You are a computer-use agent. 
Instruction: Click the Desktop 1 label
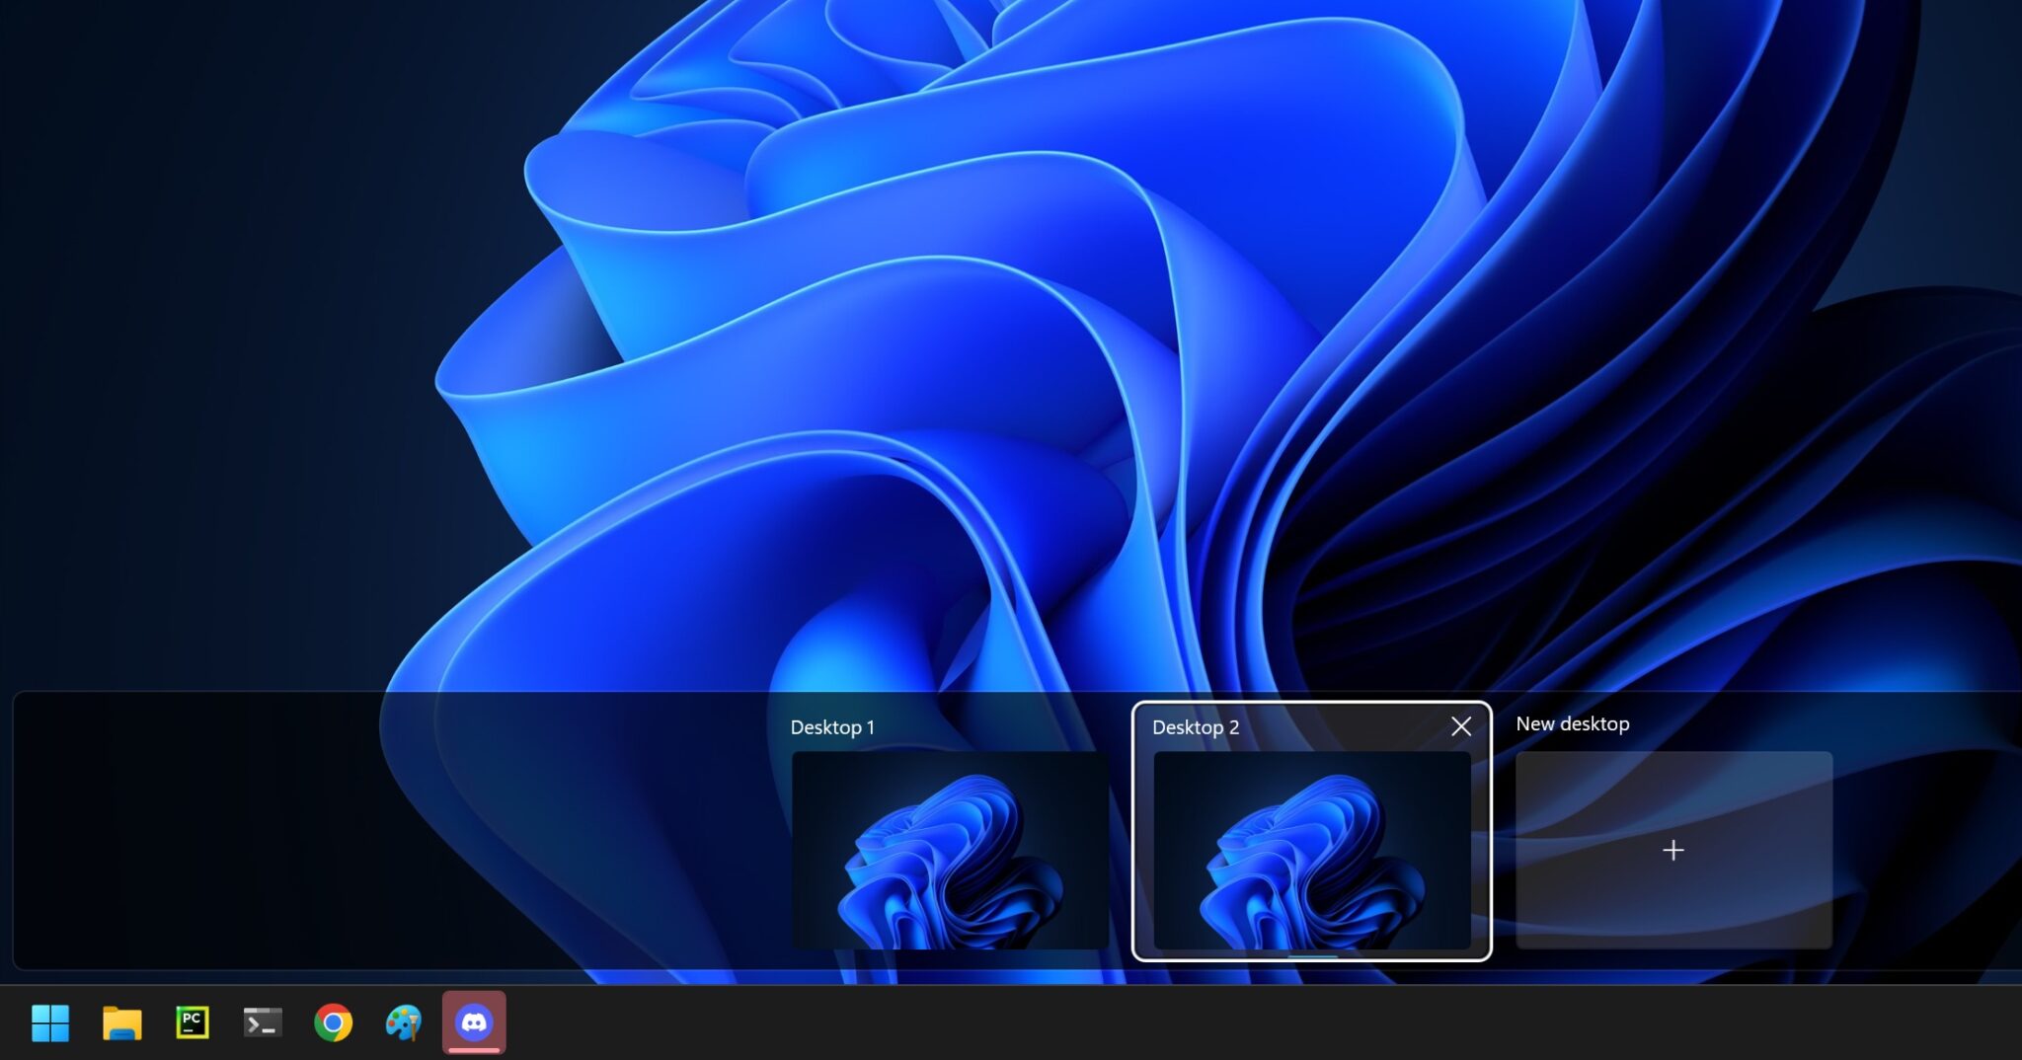834,727
